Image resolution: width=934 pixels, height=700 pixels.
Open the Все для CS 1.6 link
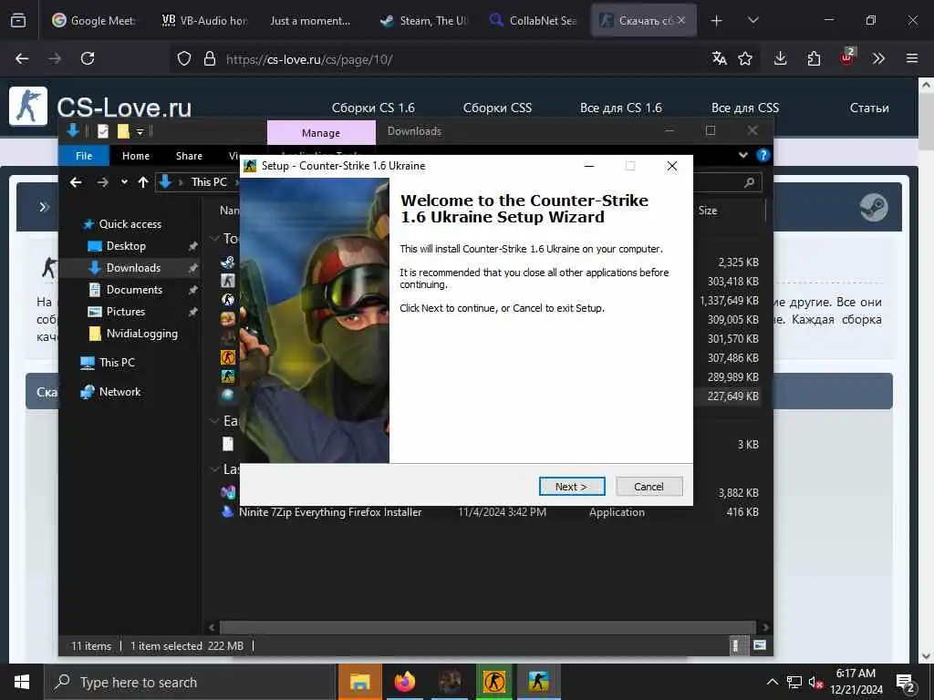620,108
